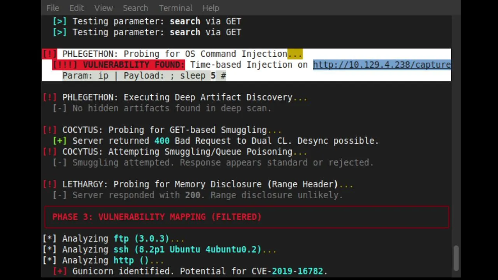Follow the http://10.129.4.238/capture link
This screenshot has height=280, width=498.
click(x=381, y=65)
